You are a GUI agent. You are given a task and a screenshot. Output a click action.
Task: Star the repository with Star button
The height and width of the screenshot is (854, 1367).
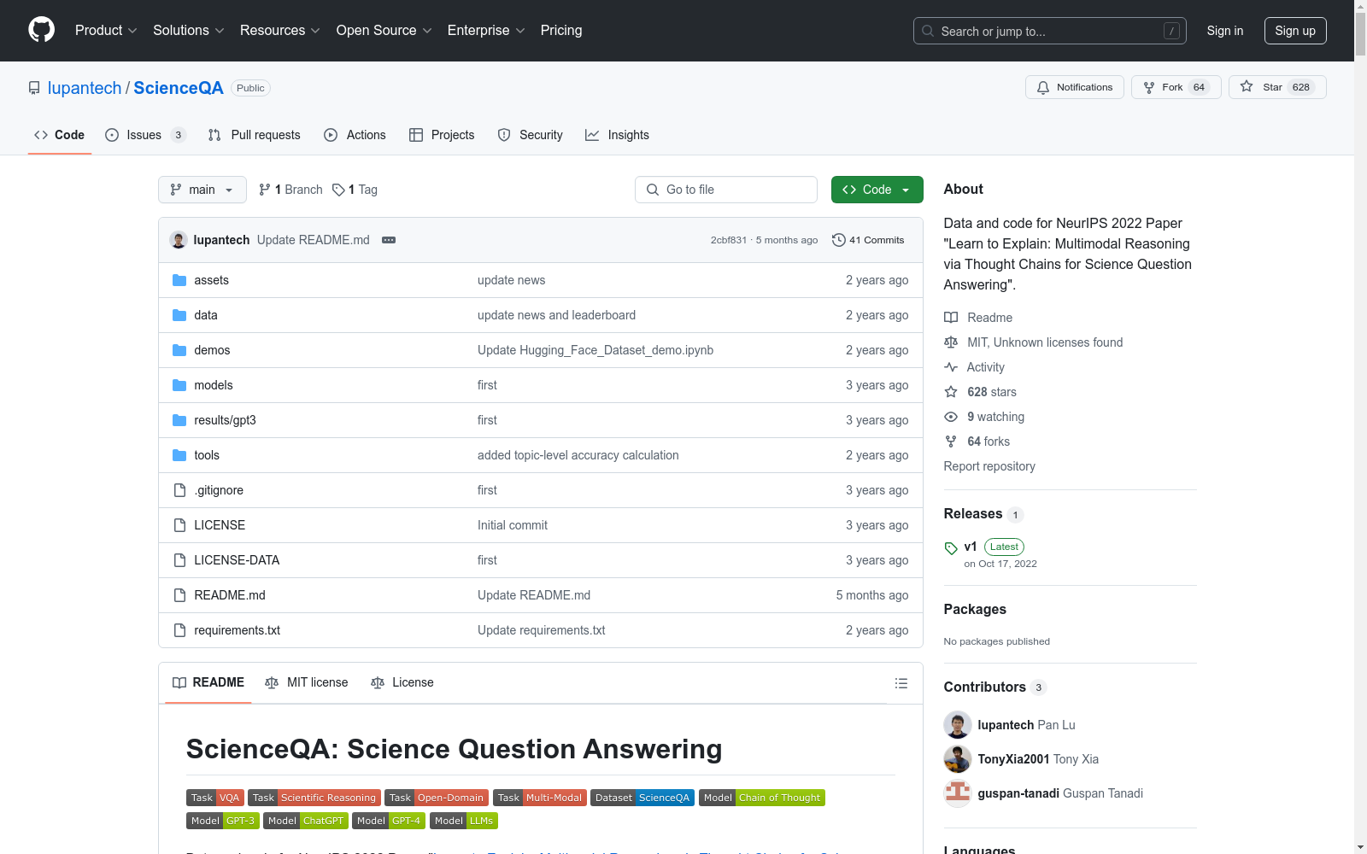click(1277, 87)
